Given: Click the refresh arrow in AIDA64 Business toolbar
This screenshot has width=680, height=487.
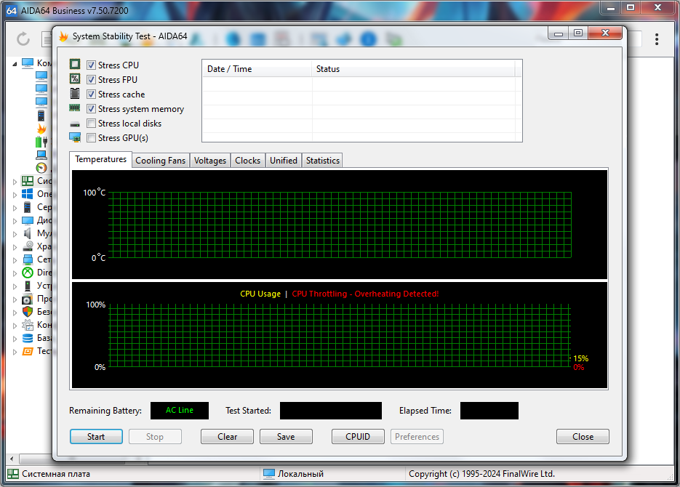Looking at the screenshot, I should (23, 39).
